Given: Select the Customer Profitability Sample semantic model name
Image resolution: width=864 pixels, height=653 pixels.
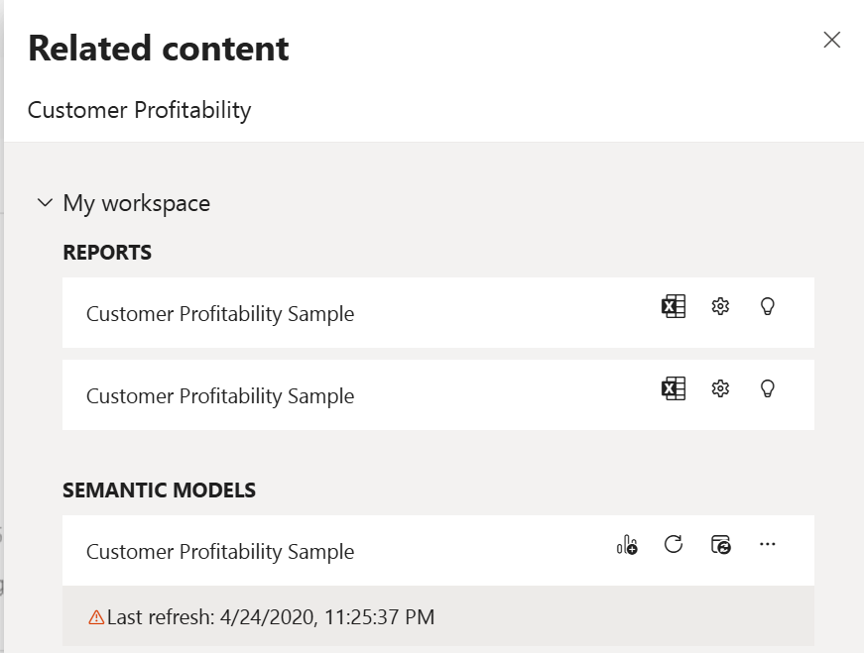Looking at the screenshot, I should coord(220,551).
